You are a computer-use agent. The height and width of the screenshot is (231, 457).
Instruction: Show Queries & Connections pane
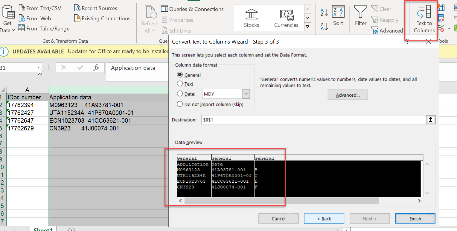click(192, 9)
